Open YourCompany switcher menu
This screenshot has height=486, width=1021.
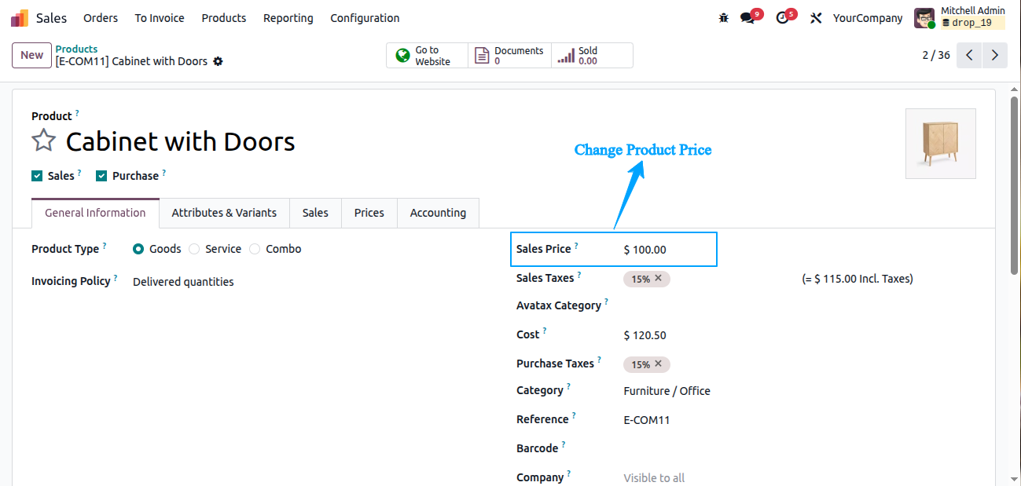click(868, 18)
